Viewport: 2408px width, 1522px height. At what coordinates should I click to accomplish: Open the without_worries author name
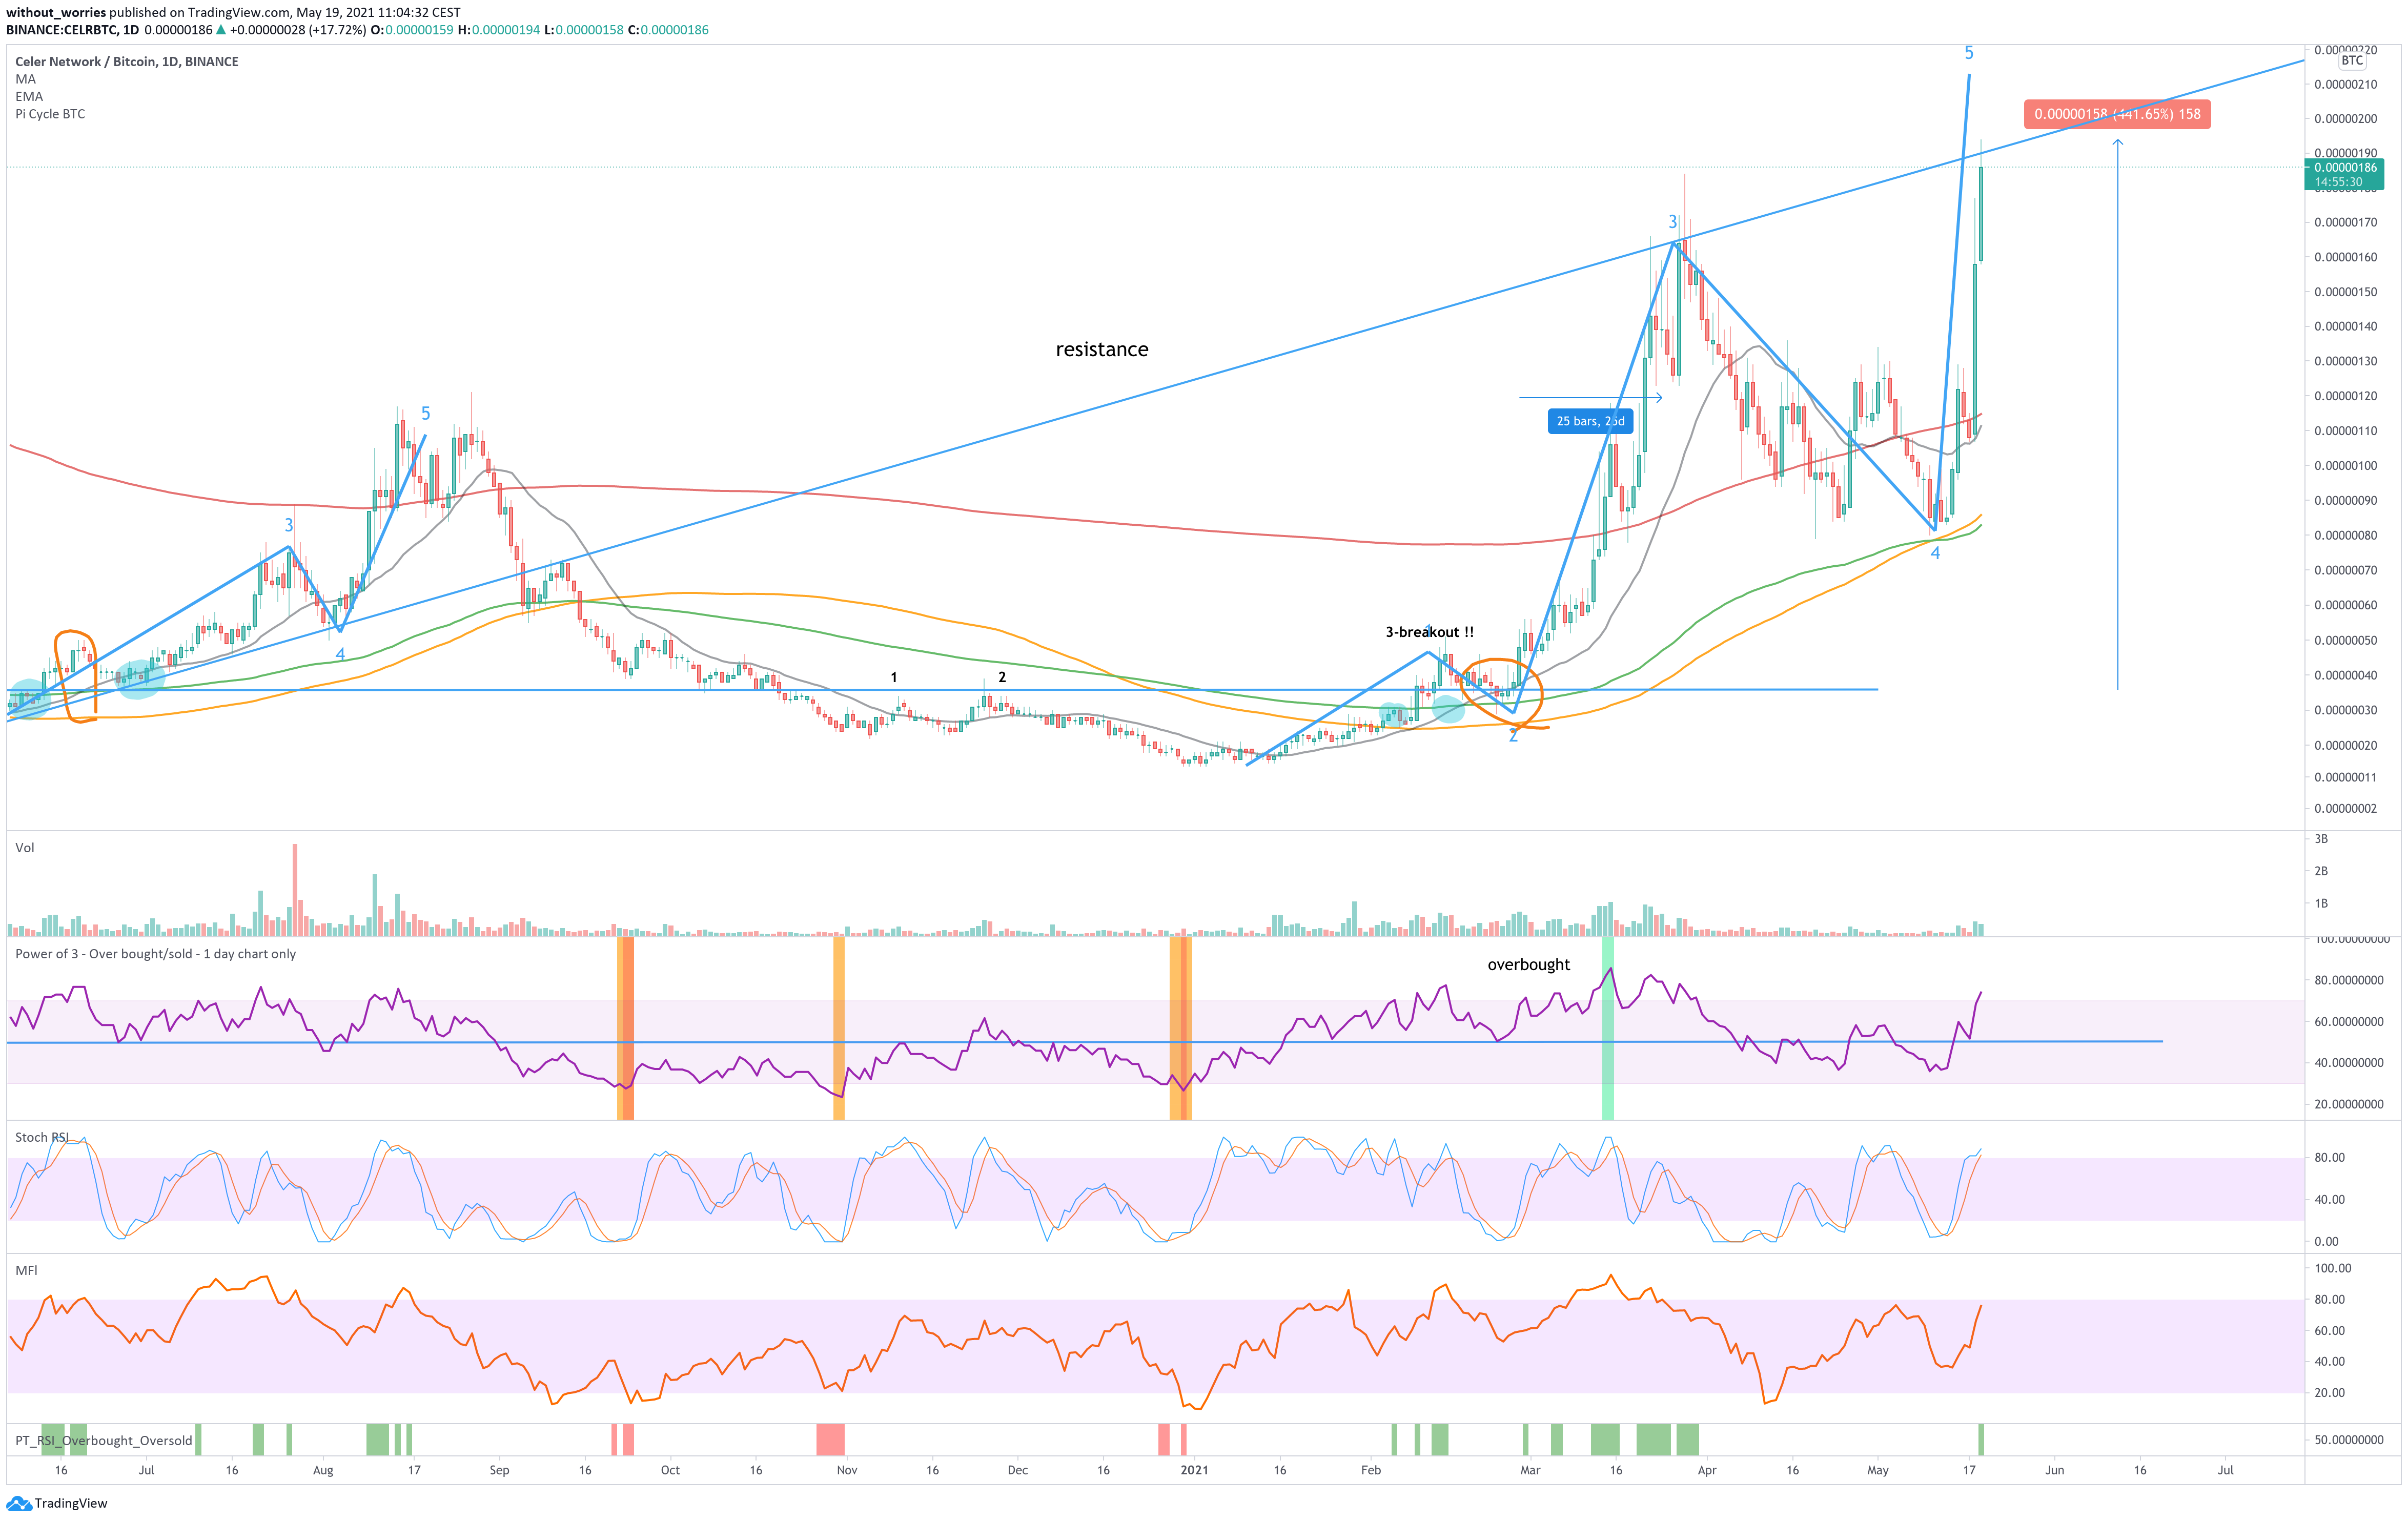pyautogui.click(x=56, y=12)
